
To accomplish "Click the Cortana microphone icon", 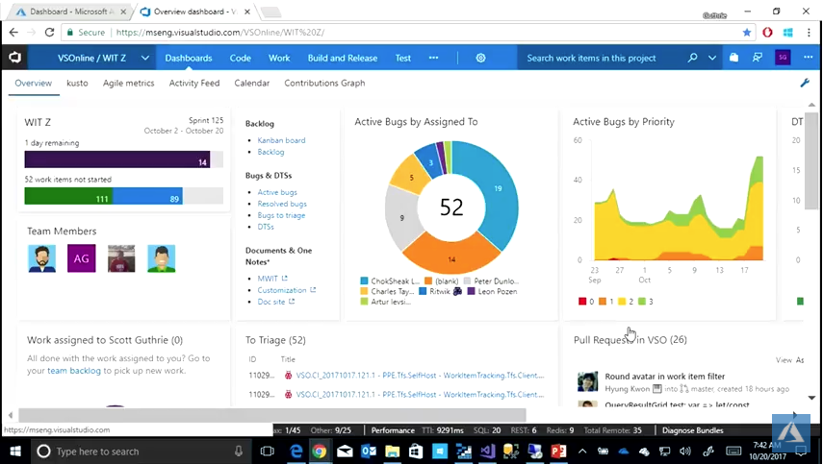I will (x=239, y=451).
